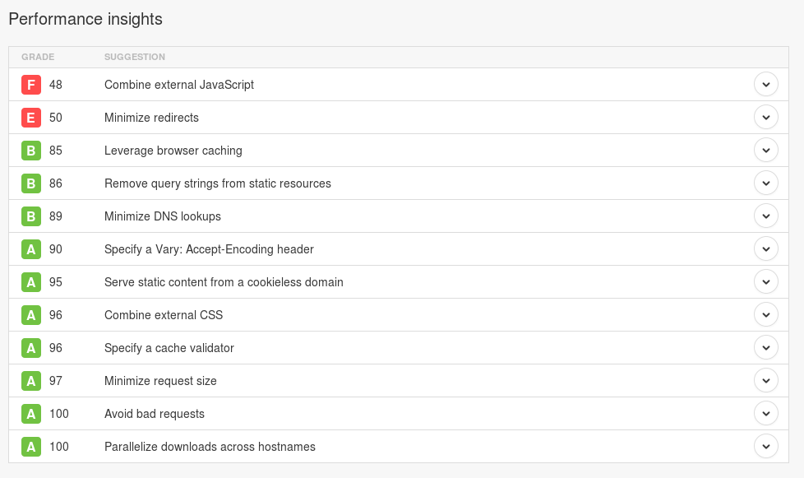The height and width of the screenshot is (478, 804).
Task: Open the Remove query strings chevron
Action: coord(765,183)
